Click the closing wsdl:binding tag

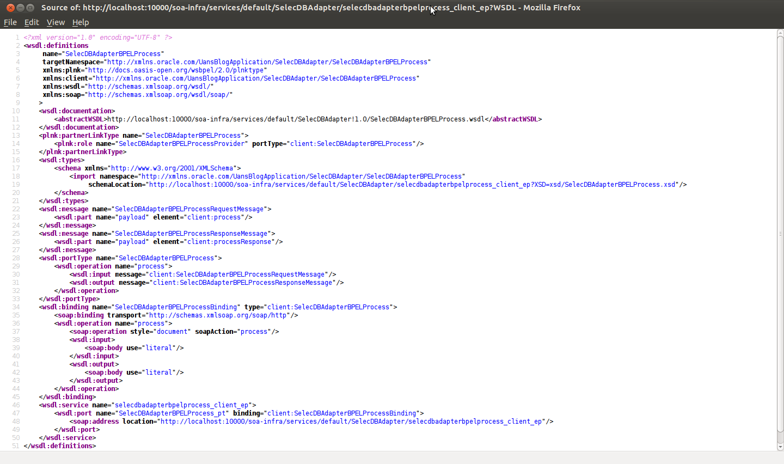(68, 397)
